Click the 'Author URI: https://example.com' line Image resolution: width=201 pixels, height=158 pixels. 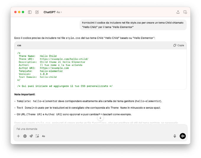[44, 68]
